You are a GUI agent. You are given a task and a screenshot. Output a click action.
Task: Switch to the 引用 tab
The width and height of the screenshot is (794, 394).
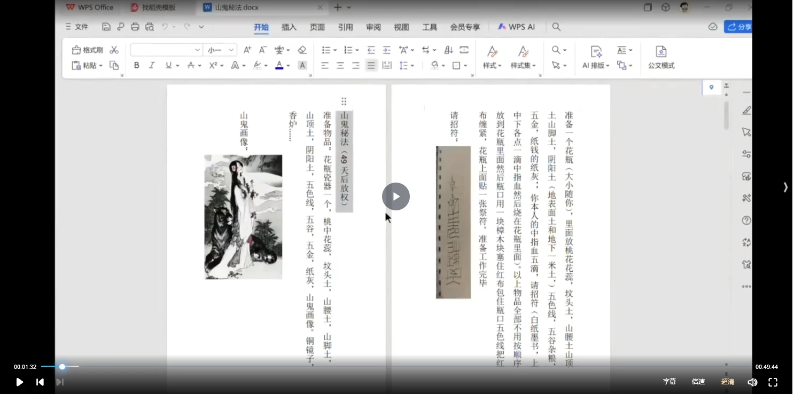coord(345,27)
